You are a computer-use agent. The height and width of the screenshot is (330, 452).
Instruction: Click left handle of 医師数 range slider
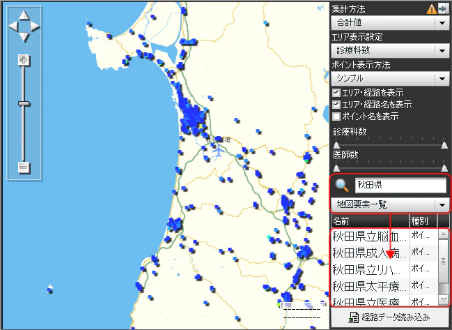click(x=336, y=168)
